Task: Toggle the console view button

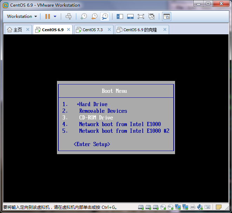Action: pyautogui.click(x=167, y=16)
